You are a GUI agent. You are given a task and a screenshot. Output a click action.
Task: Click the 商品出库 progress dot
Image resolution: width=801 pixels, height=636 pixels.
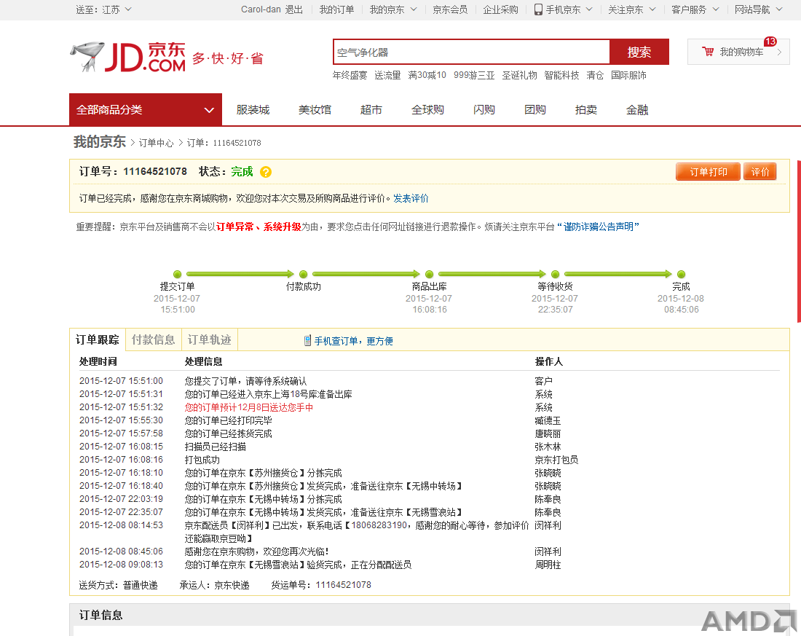429,274
